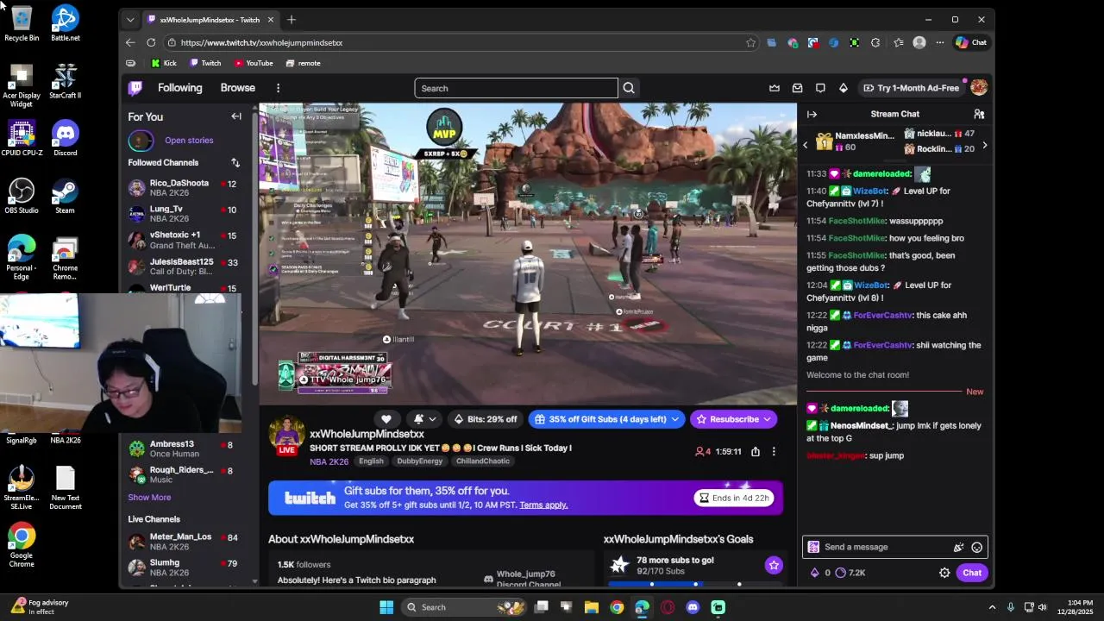Expand the Resubscribe options arrow
This screenshot has height=621, width=1104.
(x=767, y=419)
